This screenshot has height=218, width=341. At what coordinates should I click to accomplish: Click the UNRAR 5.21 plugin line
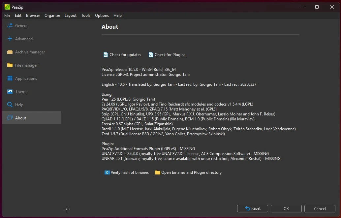191,159
